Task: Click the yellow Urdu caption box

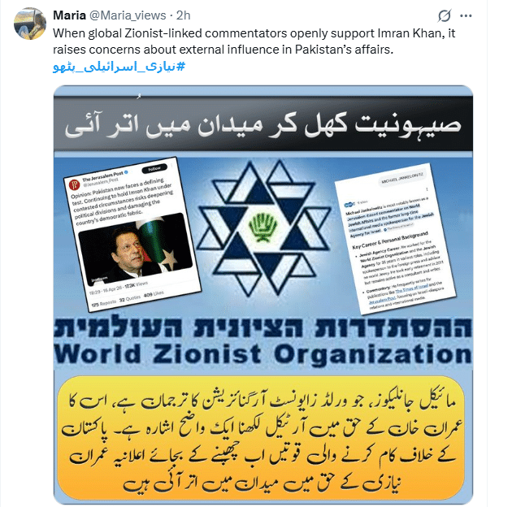Action: point(261,438)
